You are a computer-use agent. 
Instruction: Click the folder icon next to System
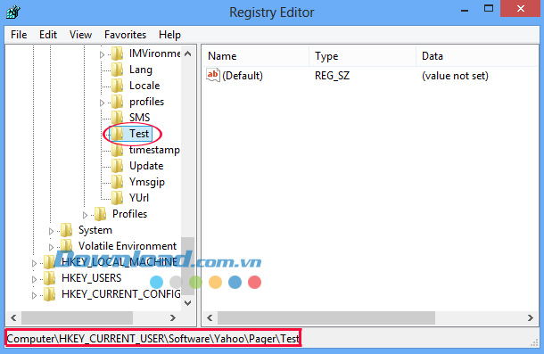66,230
